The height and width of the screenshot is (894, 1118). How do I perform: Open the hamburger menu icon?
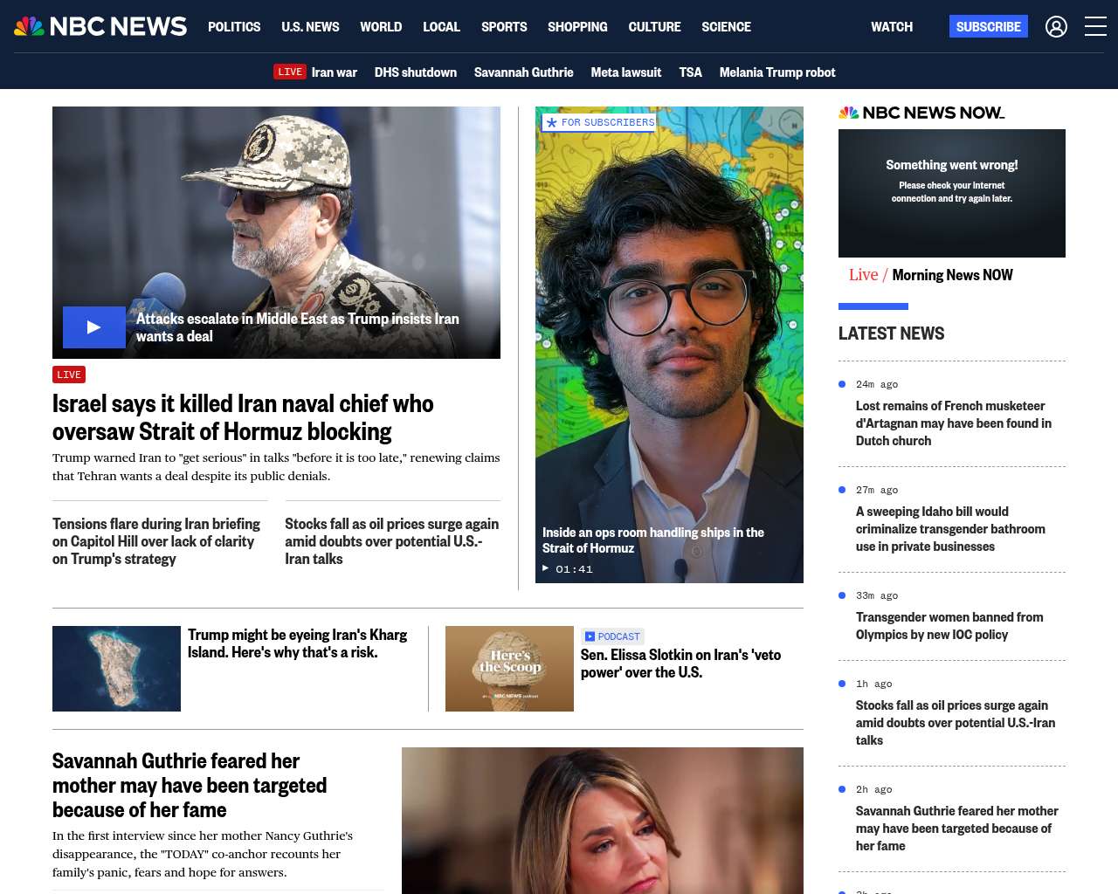point(1095,27)
